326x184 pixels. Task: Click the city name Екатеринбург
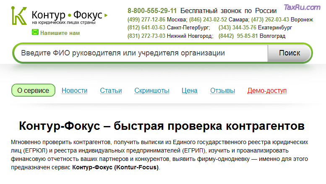point(275,28)
